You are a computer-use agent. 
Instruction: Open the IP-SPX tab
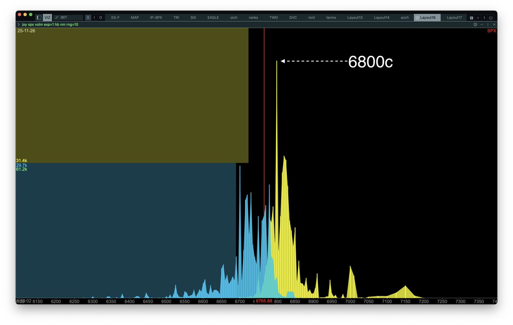[155, 18]
